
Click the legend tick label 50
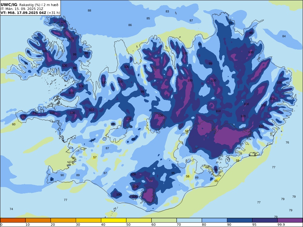click(128, 225)
